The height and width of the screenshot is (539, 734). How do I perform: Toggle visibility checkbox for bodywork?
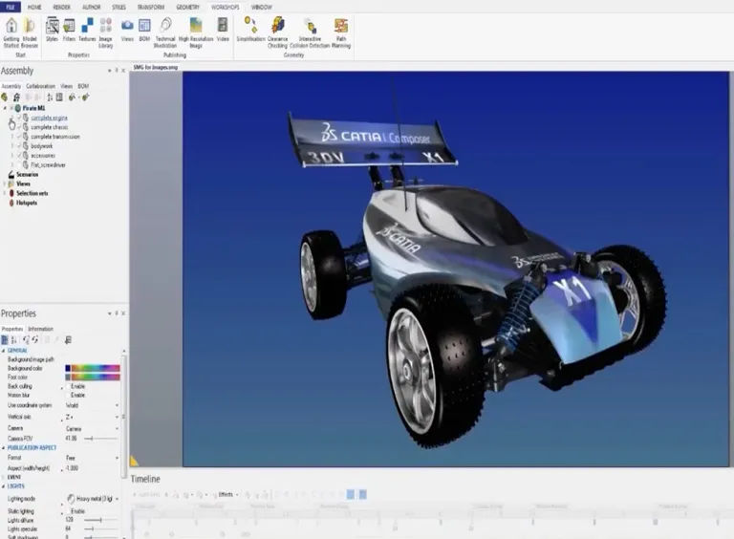[18, 146]
